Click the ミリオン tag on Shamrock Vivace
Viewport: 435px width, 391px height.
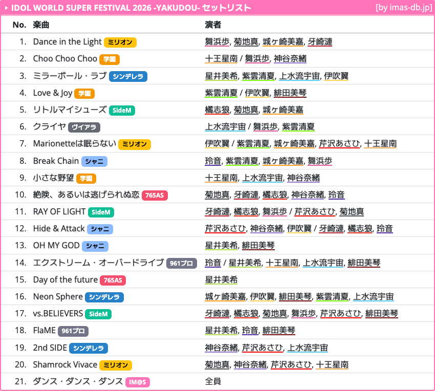click(x=116, y=365)
